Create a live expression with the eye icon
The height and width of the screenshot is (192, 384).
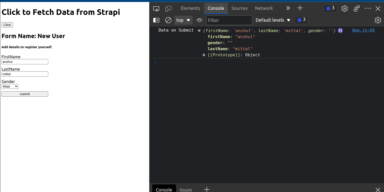(x=199, y=20)
